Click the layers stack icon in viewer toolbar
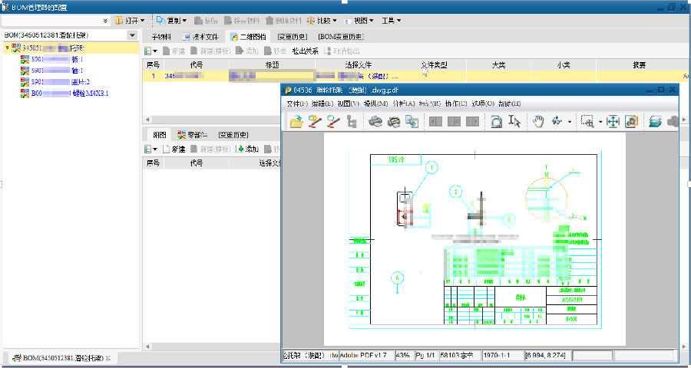The width and height of the screenshot is (691, 368). [655, 121]
